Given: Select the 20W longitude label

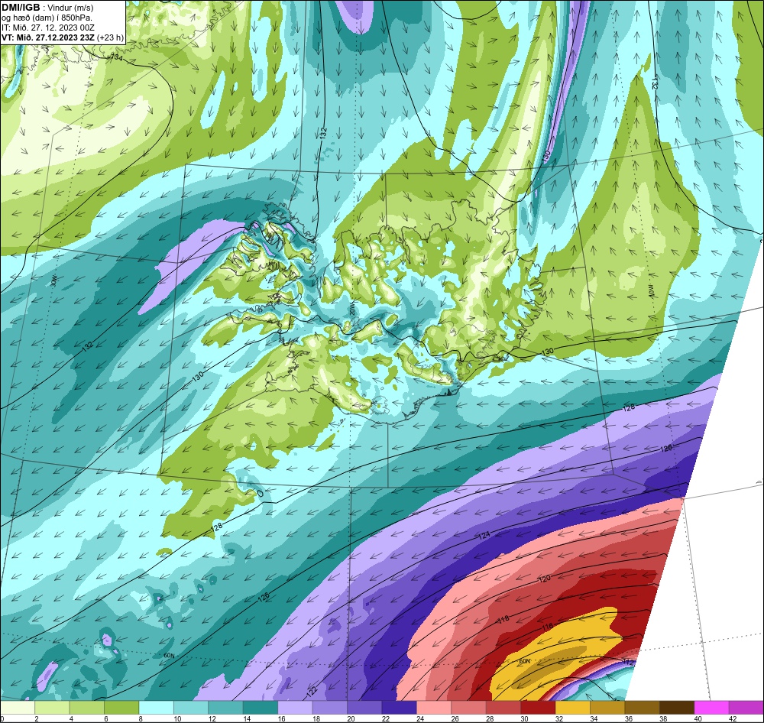Looking at the screenshot, I should coord(351,310).
